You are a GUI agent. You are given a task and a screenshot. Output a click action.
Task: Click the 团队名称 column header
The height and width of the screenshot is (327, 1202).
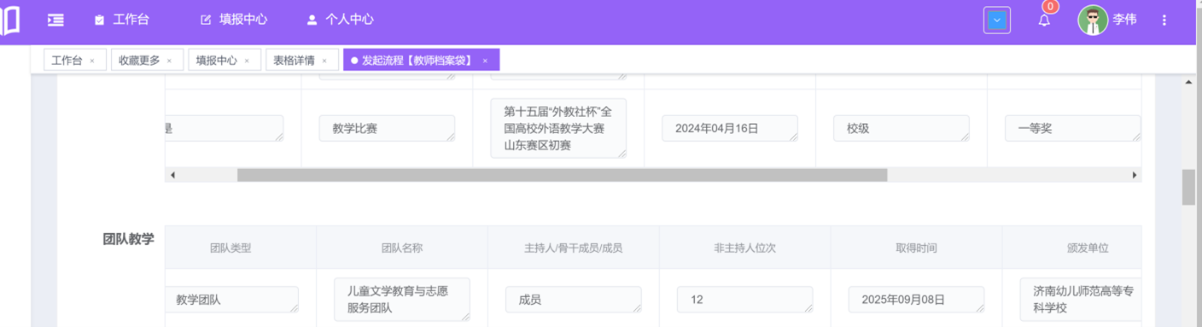coord(402,248)
